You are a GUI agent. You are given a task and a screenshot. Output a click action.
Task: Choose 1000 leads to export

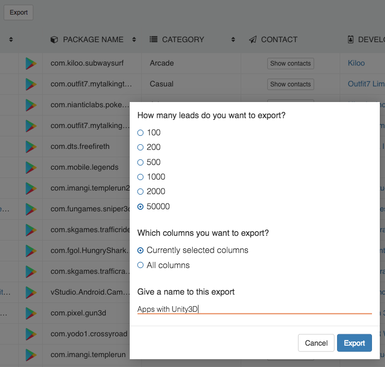[x=140, y=177]
